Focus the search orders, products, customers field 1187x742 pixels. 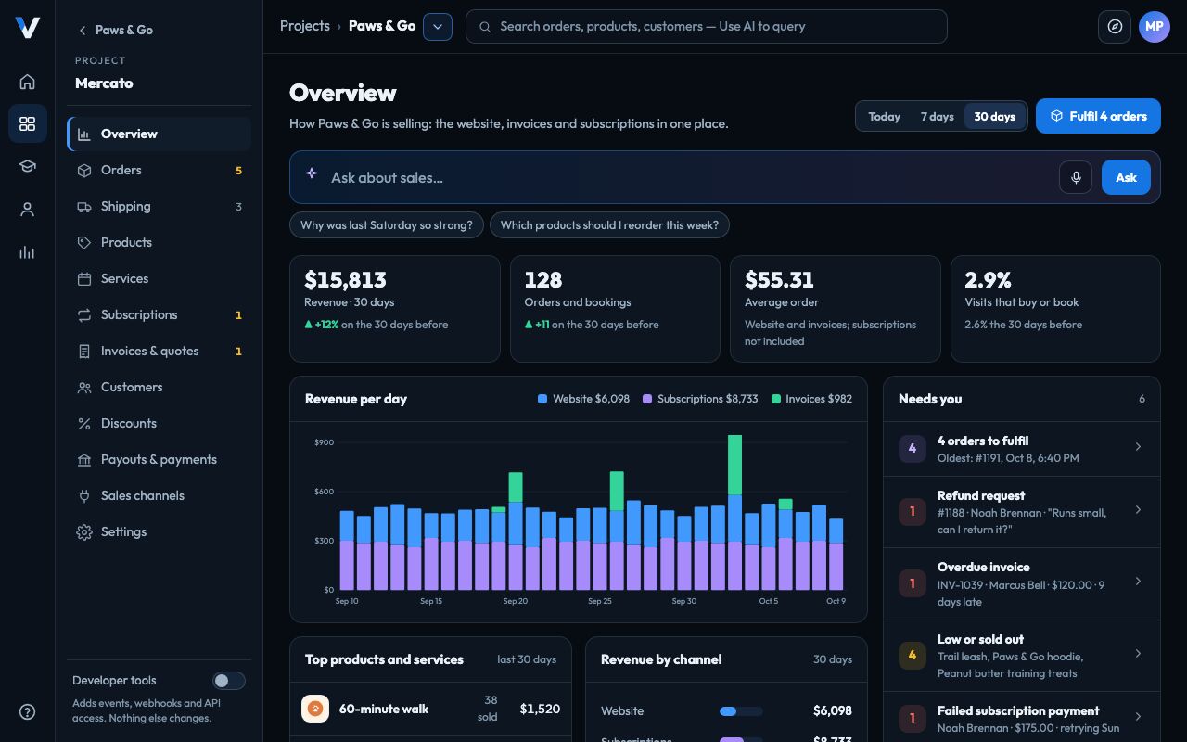707,27
